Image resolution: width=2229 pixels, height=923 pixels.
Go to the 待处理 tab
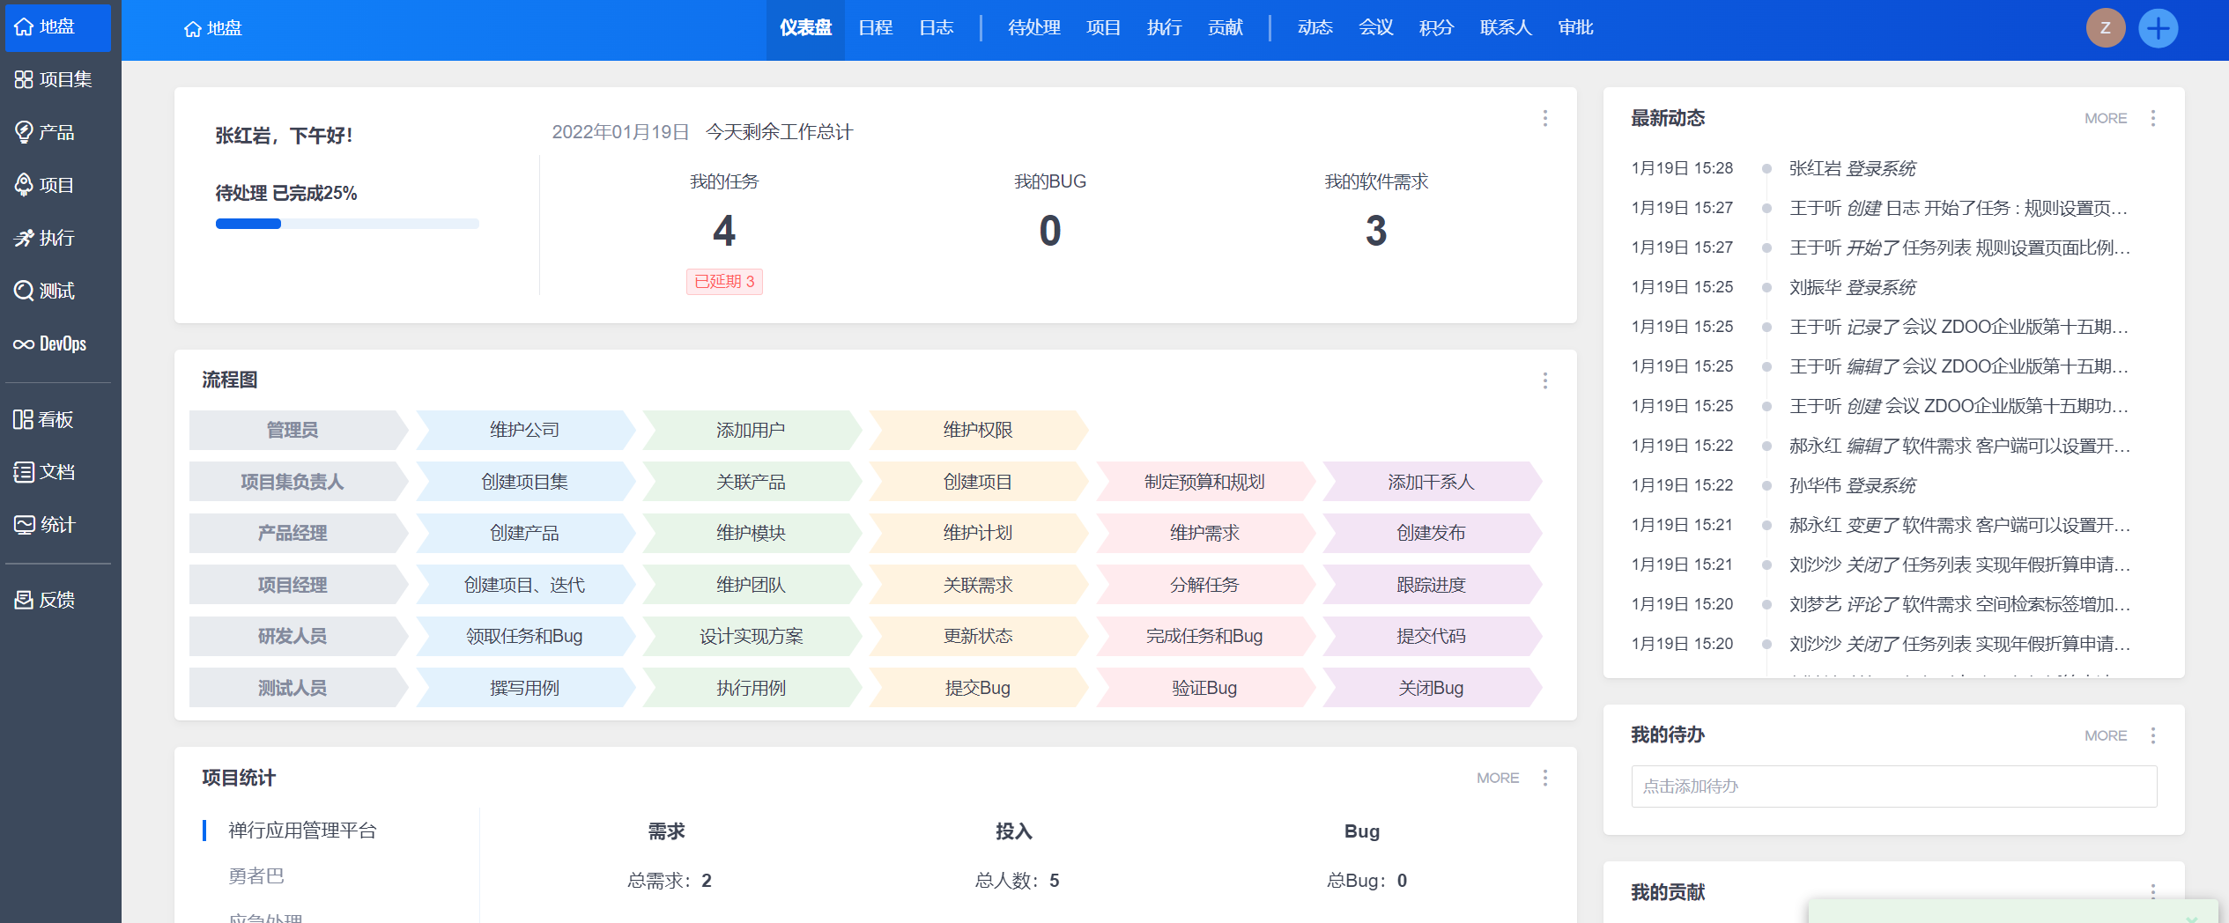point(1033,28)
